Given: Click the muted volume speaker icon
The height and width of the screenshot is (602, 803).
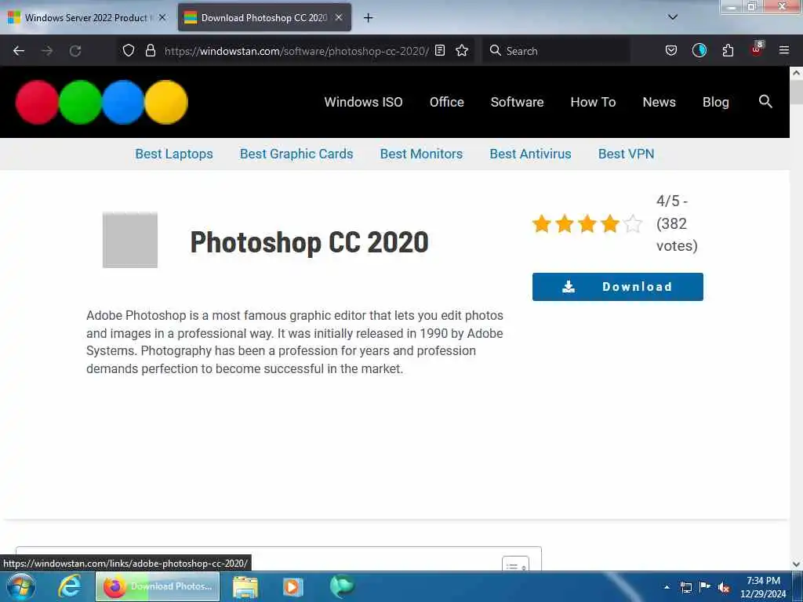Looking at the screenshot, I should (724, 587).
